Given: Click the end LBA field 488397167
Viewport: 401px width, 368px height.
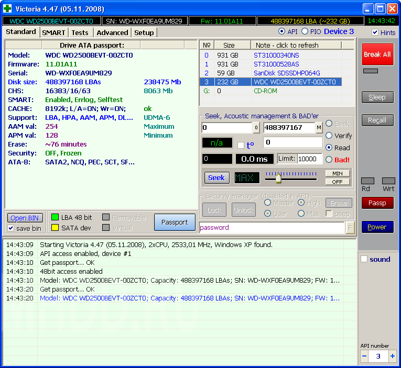Looking at the screenshot, I should [x=289, y=127].
